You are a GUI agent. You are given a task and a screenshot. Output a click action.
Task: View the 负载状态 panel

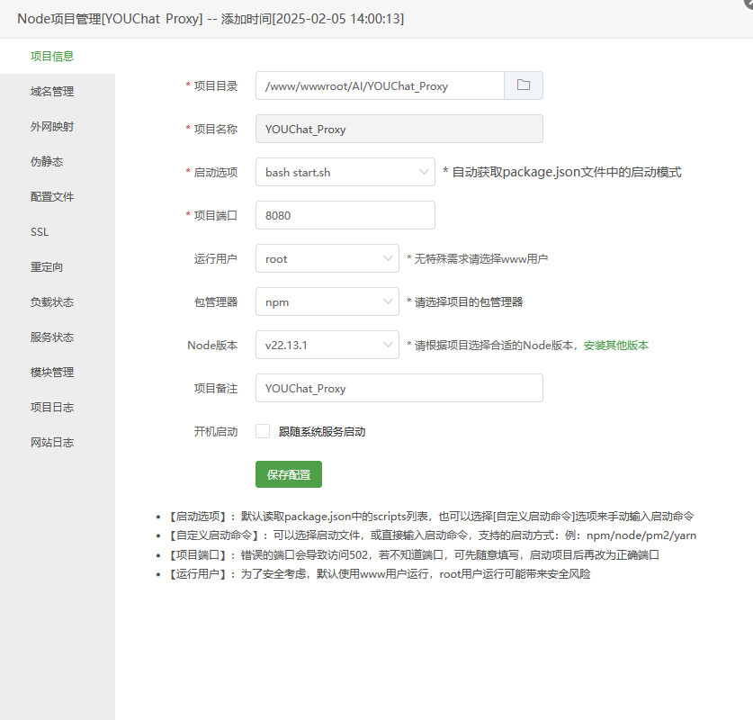tap(50, 301)
